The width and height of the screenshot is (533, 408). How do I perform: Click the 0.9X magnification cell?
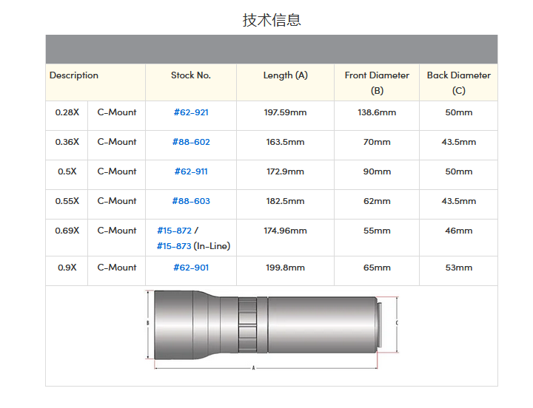click(x=67, y=268)
